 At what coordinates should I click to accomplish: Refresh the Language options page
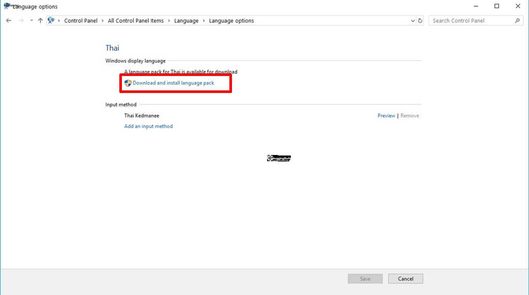pyautogui.click(x=420, y=21)
